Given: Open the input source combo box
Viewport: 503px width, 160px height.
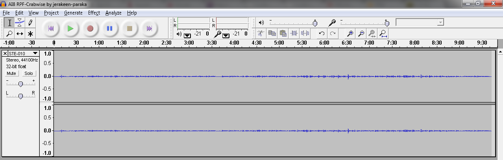Looking at the screenshot, I should coord(420,22).
